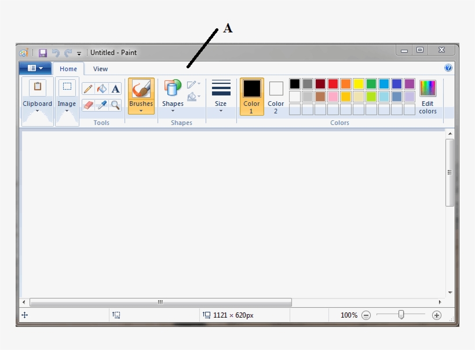Undo the last action
The image size is (475, 350).
(55, 52)
